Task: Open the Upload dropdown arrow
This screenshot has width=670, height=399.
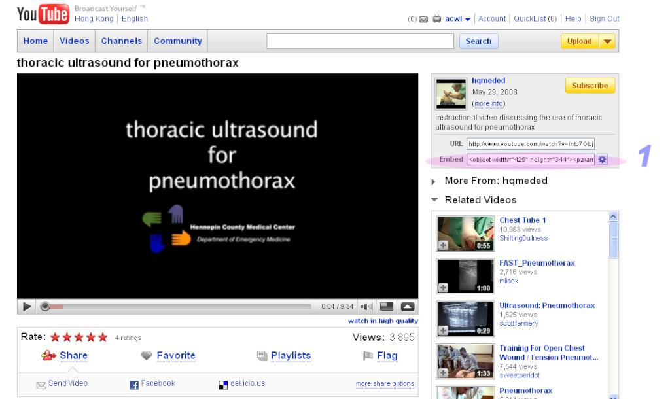Action: pos(607,41)
